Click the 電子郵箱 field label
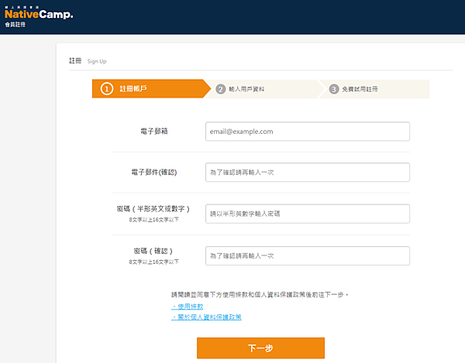 click(x=155, y=132)
